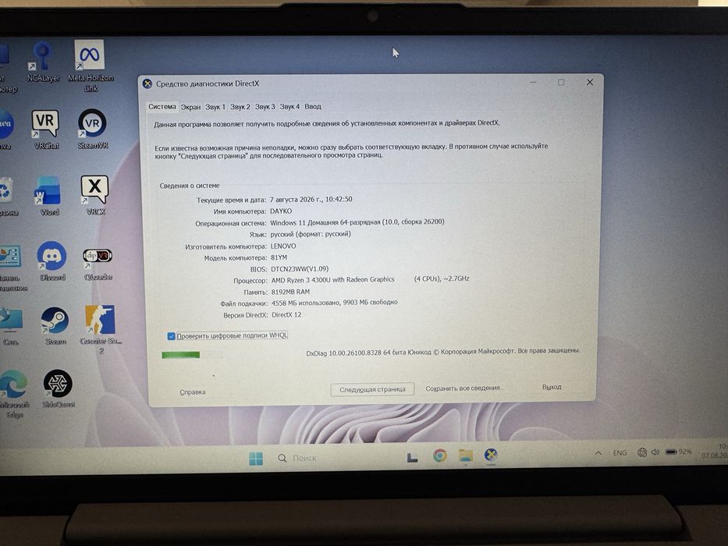728x546 pixels.
Task: Click the DirectX title bar icon
Action: 147,83
